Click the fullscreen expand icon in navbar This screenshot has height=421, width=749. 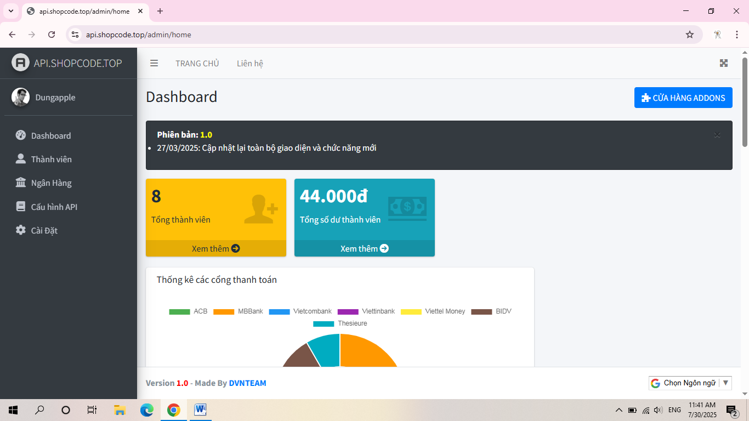pos(724,63)
